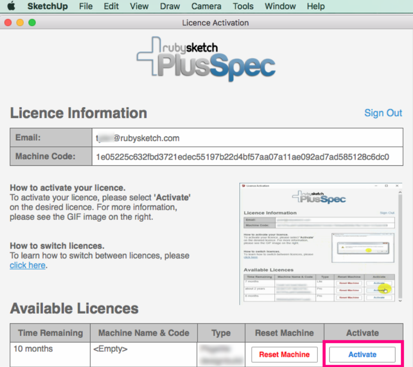Close the Licence Activation window

point(8,23)
